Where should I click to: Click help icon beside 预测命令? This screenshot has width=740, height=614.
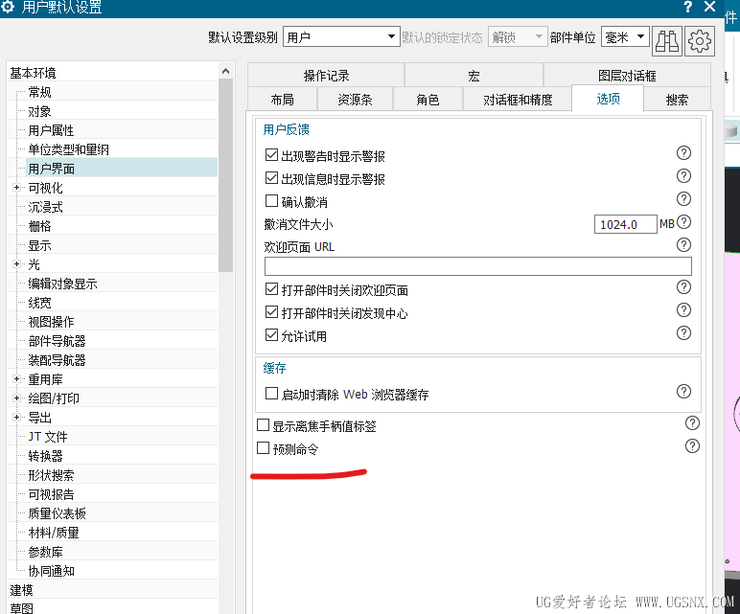692,446
